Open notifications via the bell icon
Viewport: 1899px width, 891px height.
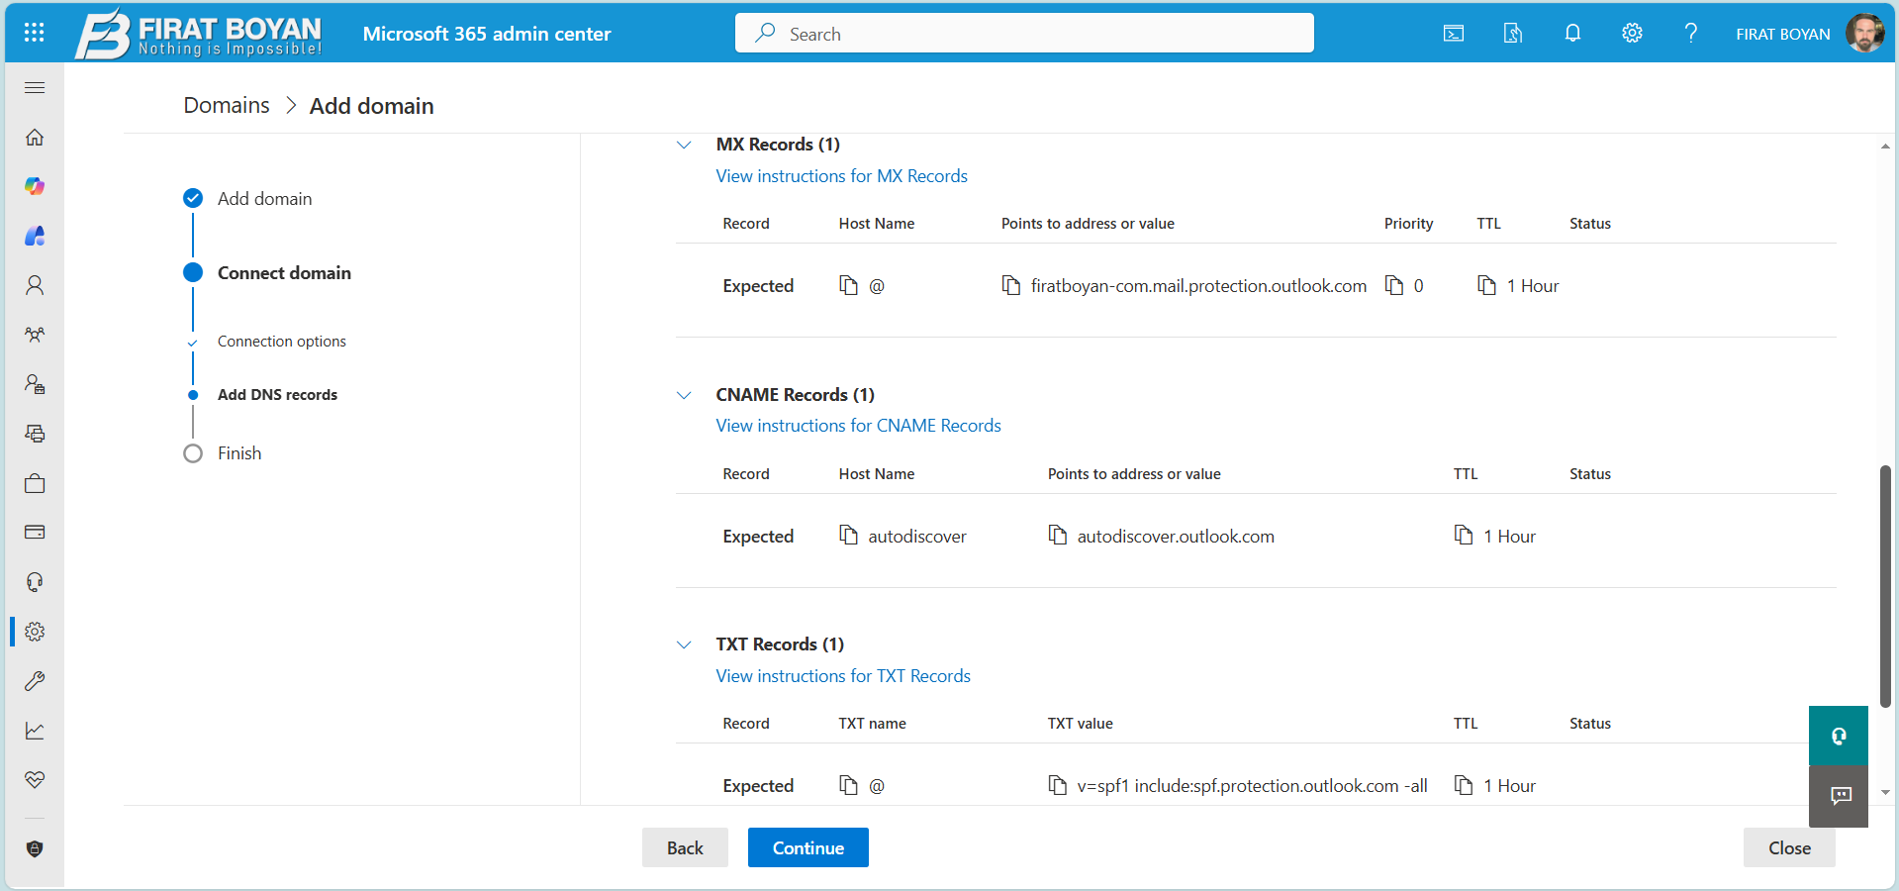tap(1572, 33)
